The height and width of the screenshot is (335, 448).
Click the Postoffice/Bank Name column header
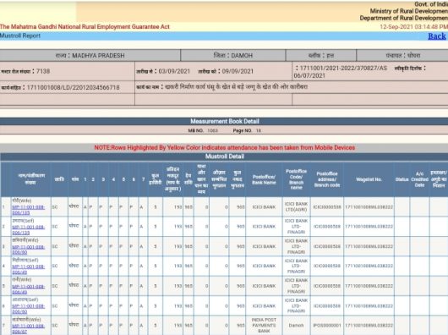point(264,179)
